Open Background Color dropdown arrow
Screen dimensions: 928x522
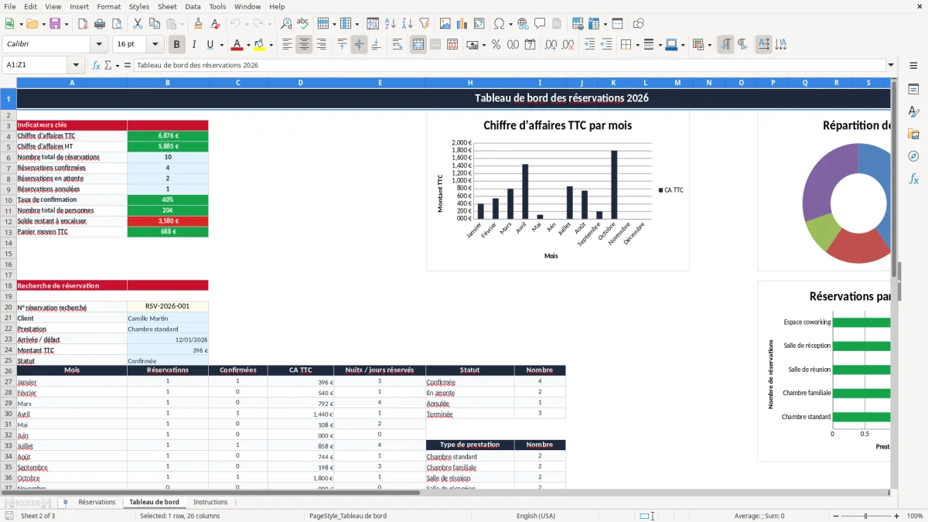click(270, 45)
